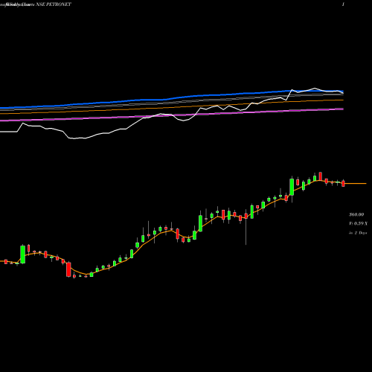
Task: Click the NSE PETRONET chart title
Action: click(54, 4)
